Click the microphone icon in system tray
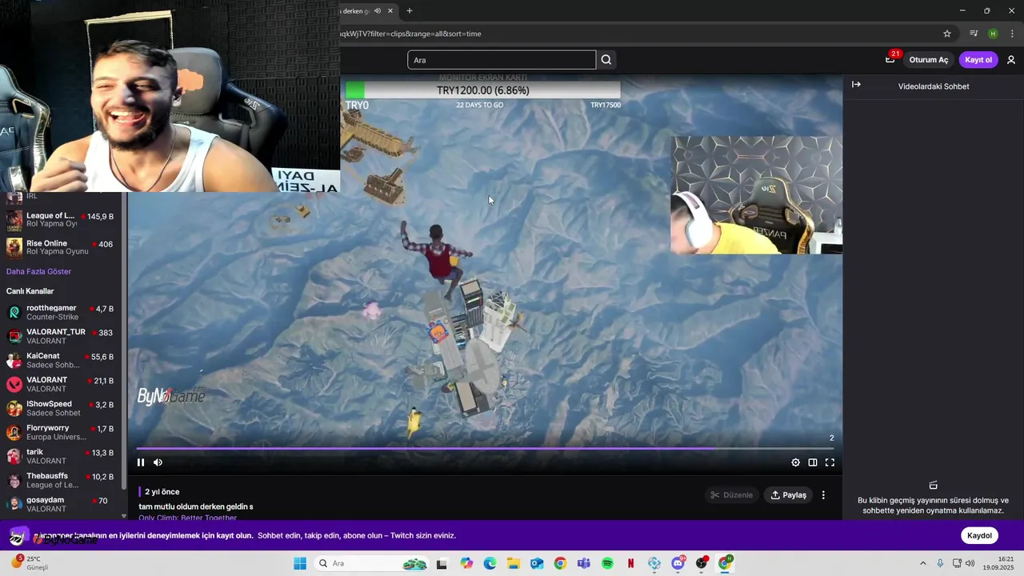Viewport: 1024px width, 576px height. 940,563
